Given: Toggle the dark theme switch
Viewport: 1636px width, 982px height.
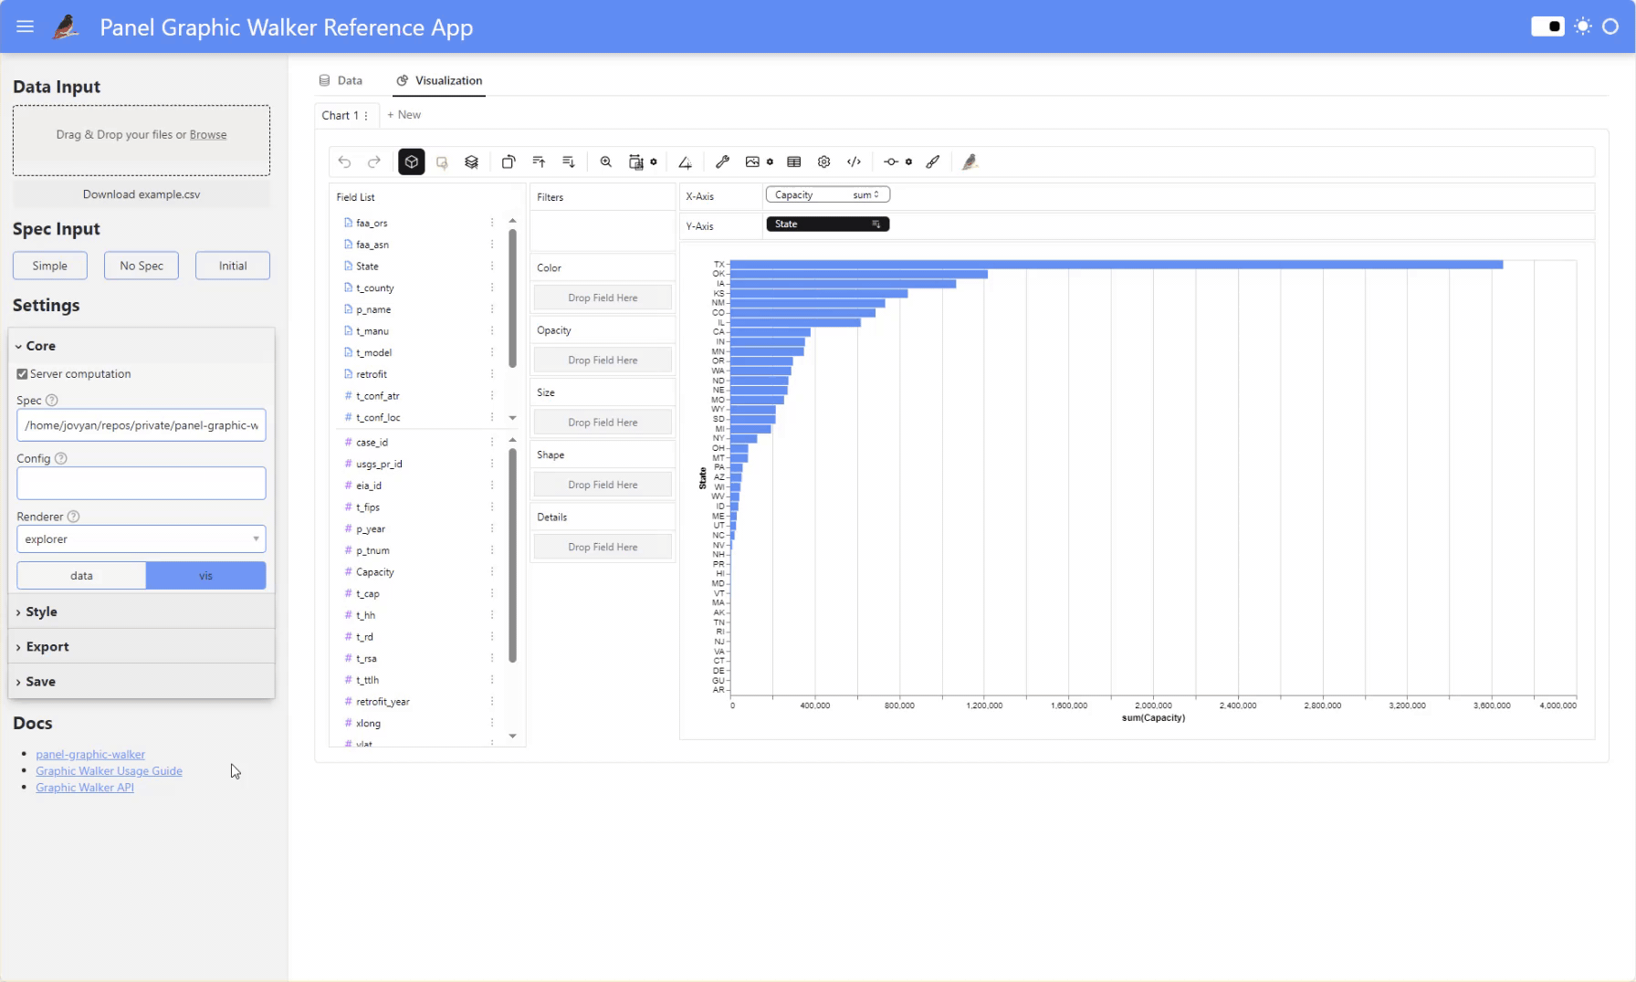Looking at the screenshot, I should [x=1547, y=26].
